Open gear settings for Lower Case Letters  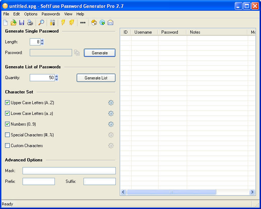pos(111,113)
